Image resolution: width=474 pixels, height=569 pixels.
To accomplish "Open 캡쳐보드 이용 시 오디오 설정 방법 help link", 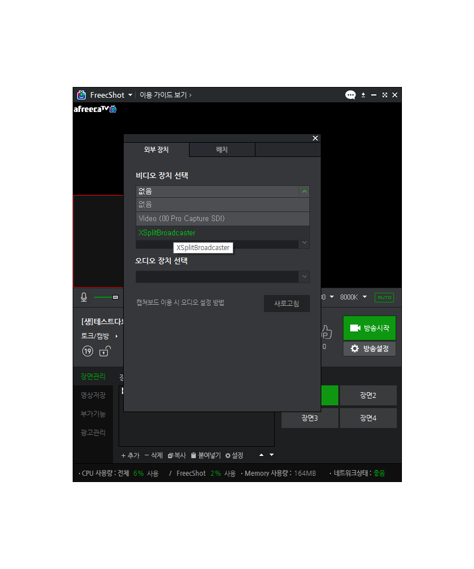I will [x=180, y=302].
